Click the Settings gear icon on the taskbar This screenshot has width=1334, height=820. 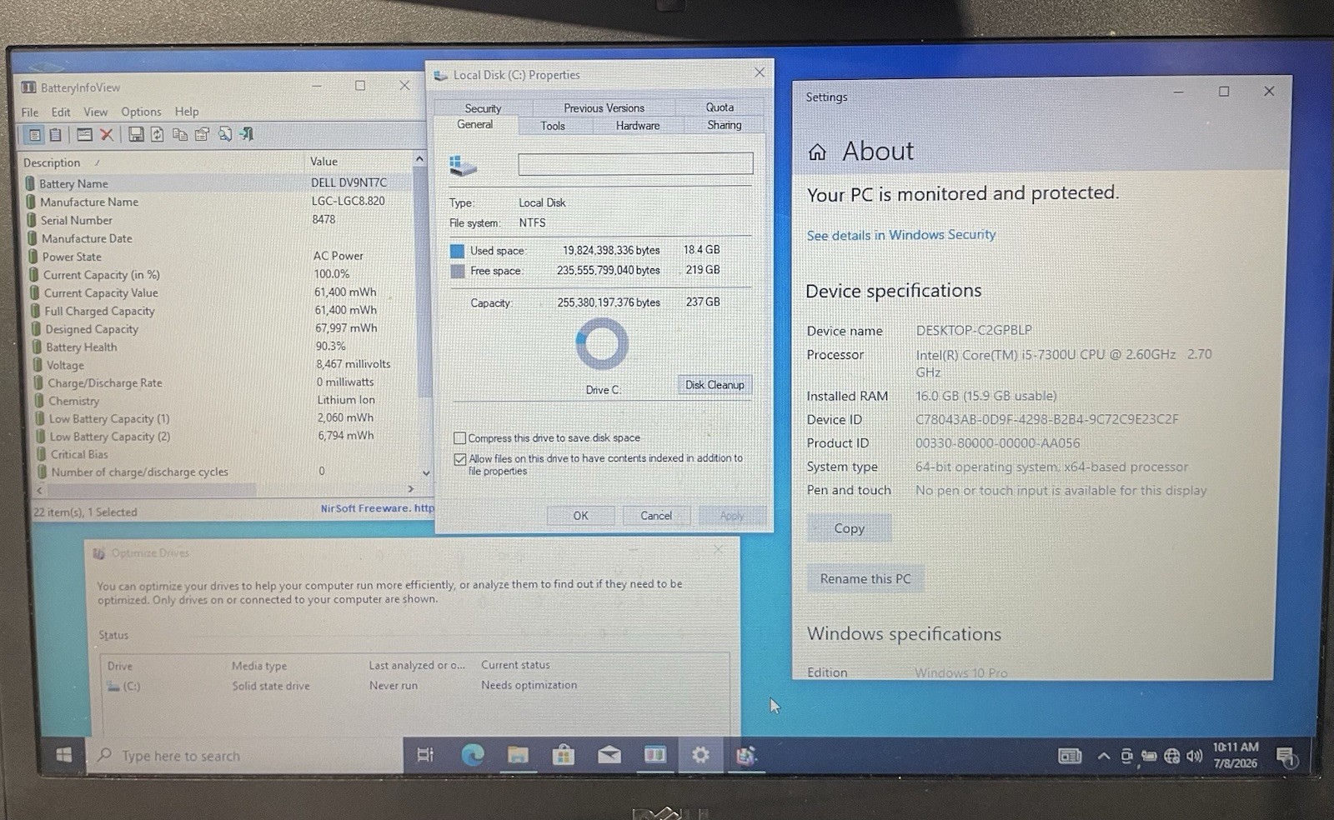click(x=700, y=755)
